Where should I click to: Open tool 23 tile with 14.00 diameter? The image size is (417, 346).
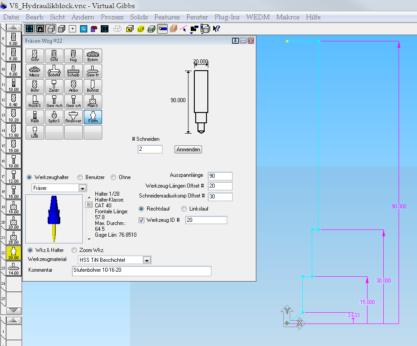click(x=13, y=268)
